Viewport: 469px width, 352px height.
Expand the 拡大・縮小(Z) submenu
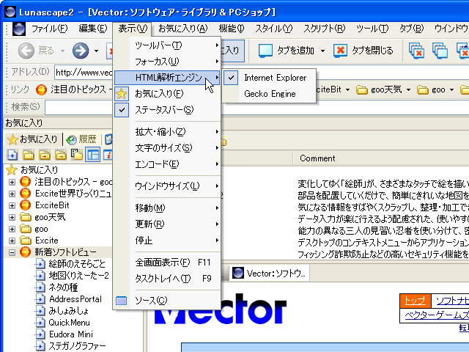coord(168,132)
